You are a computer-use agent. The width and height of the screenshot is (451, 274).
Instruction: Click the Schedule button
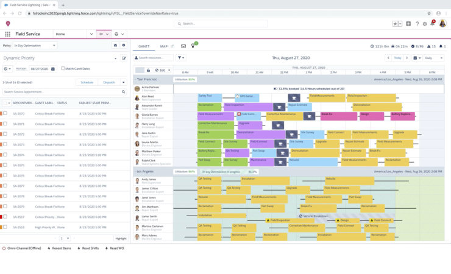(x=87, y=82)
